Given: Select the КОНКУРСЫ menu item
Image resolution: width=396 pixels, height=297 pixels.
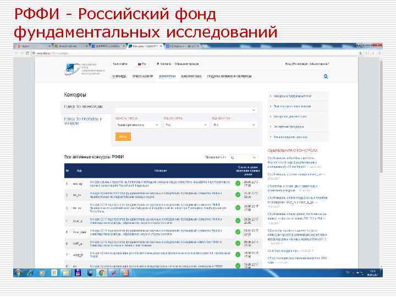Looking at the screenshot, I should coord(167,76).
